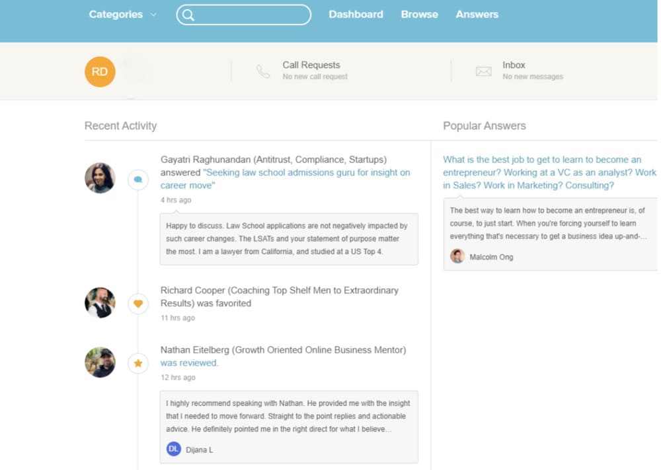Click the "12 hrs ago" timestamp
Viewport: 661px width, 470px height.
(x=177, y=378)
